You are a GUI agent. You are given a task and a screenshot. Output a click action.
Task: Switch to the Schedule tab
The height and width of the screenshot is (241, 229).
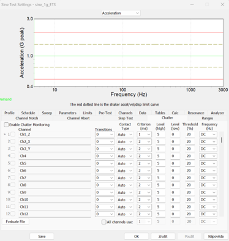coord(28,113)
